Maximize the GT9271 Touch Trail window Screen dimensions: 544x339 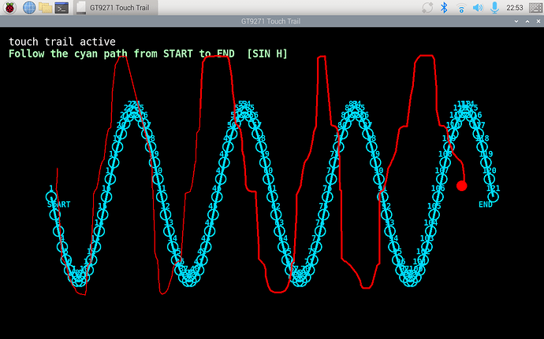[527, 21]
